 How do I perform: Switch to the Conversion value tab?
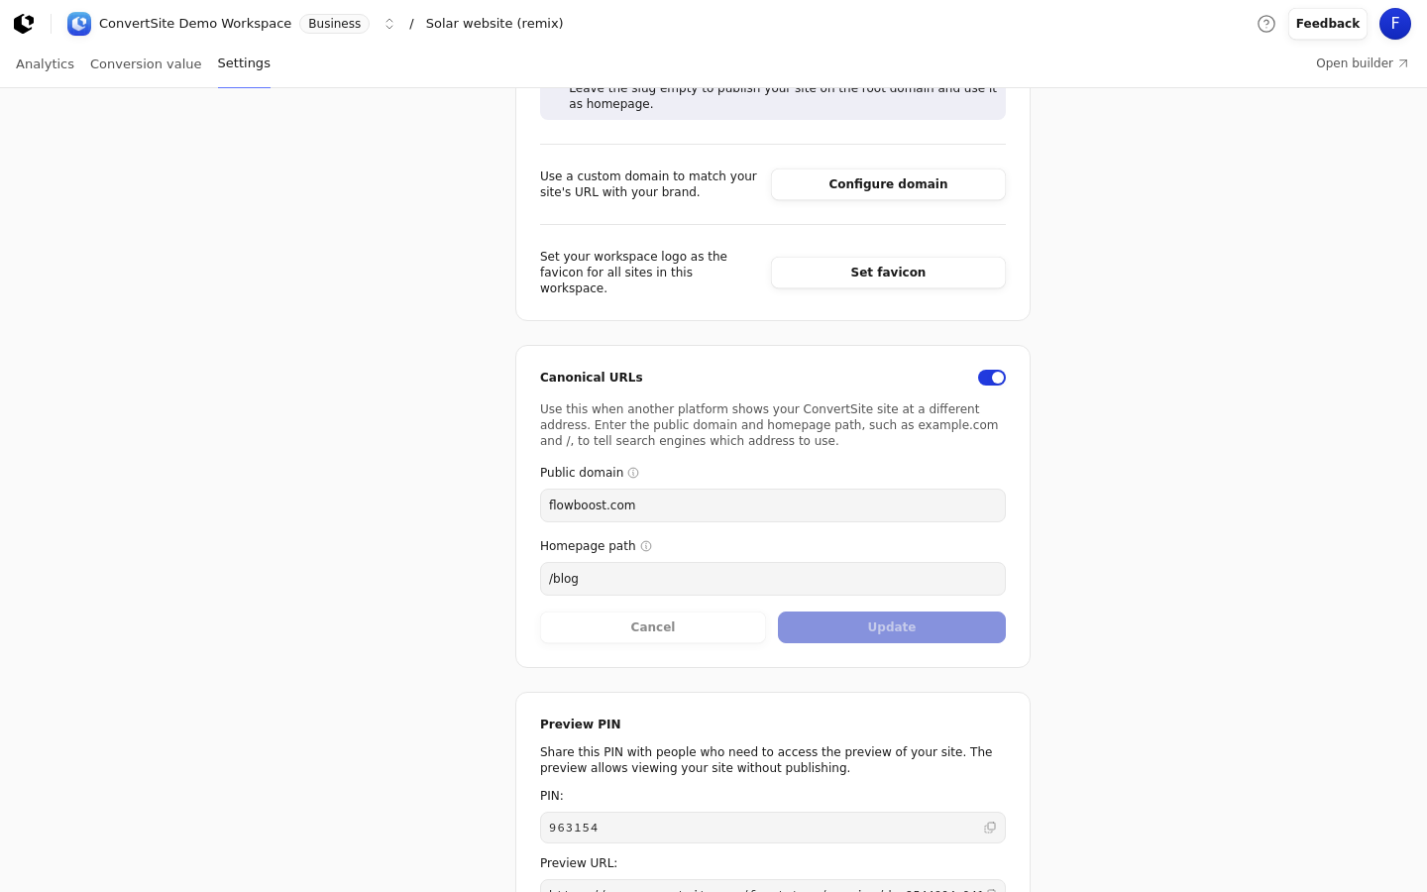click(x=146, y=63)
